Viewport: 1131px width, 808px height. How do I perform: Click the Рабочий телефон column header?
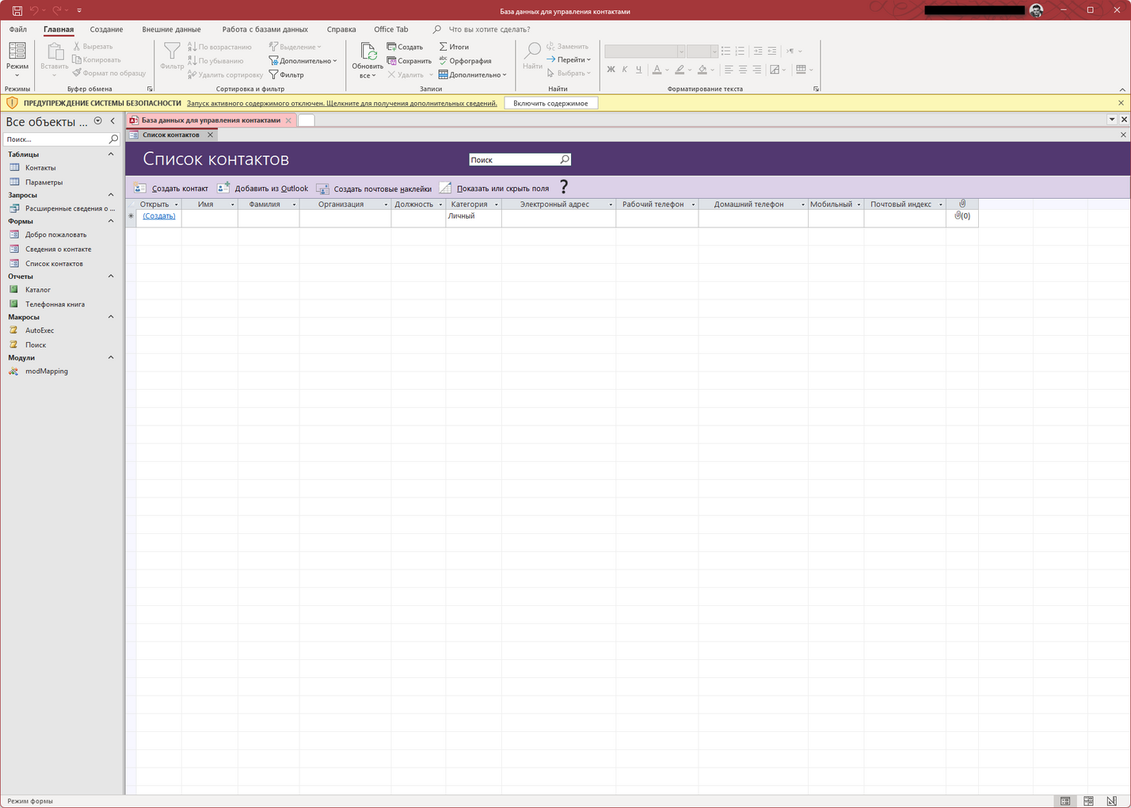point(653,204)
